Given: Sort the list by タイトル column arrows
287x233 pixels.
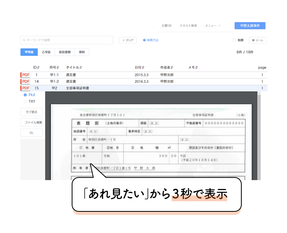Looking at the screenshot, I should [x=81, y=67].
